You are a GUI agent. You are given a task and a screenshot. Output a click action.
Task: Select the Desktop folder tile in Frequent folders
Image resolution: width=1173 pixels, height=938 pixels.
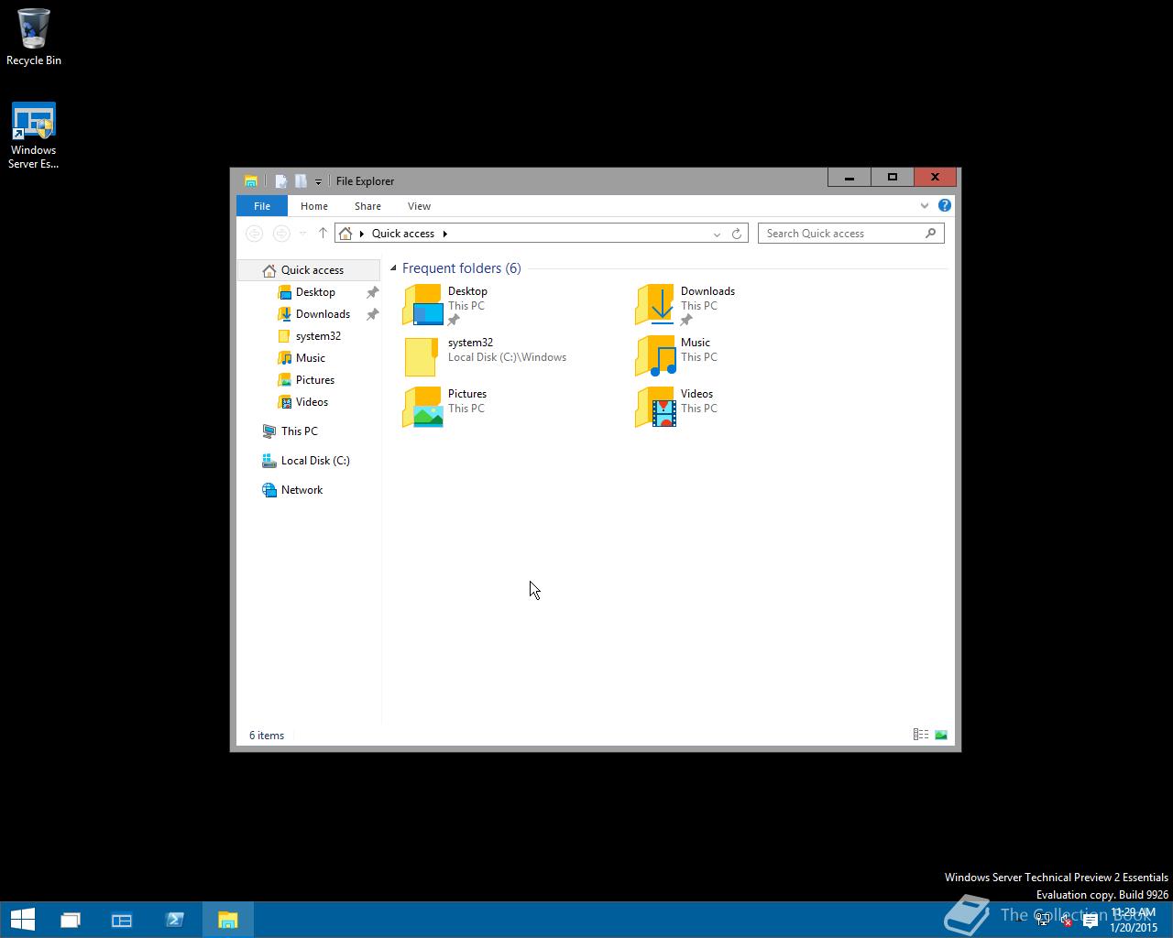446,305
